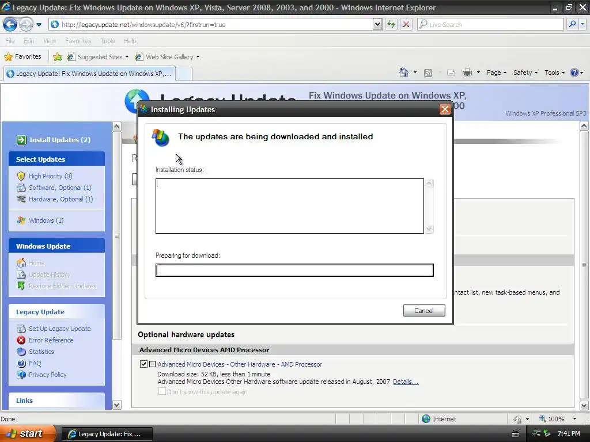Click the search magnifier button
Viewport: 590px width, 442px height.
point(572,24)
